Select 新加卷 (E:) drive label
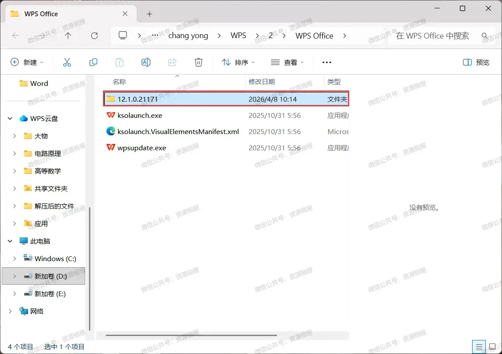502x354 pixels. pyautogui.click(x=50, y=294)
